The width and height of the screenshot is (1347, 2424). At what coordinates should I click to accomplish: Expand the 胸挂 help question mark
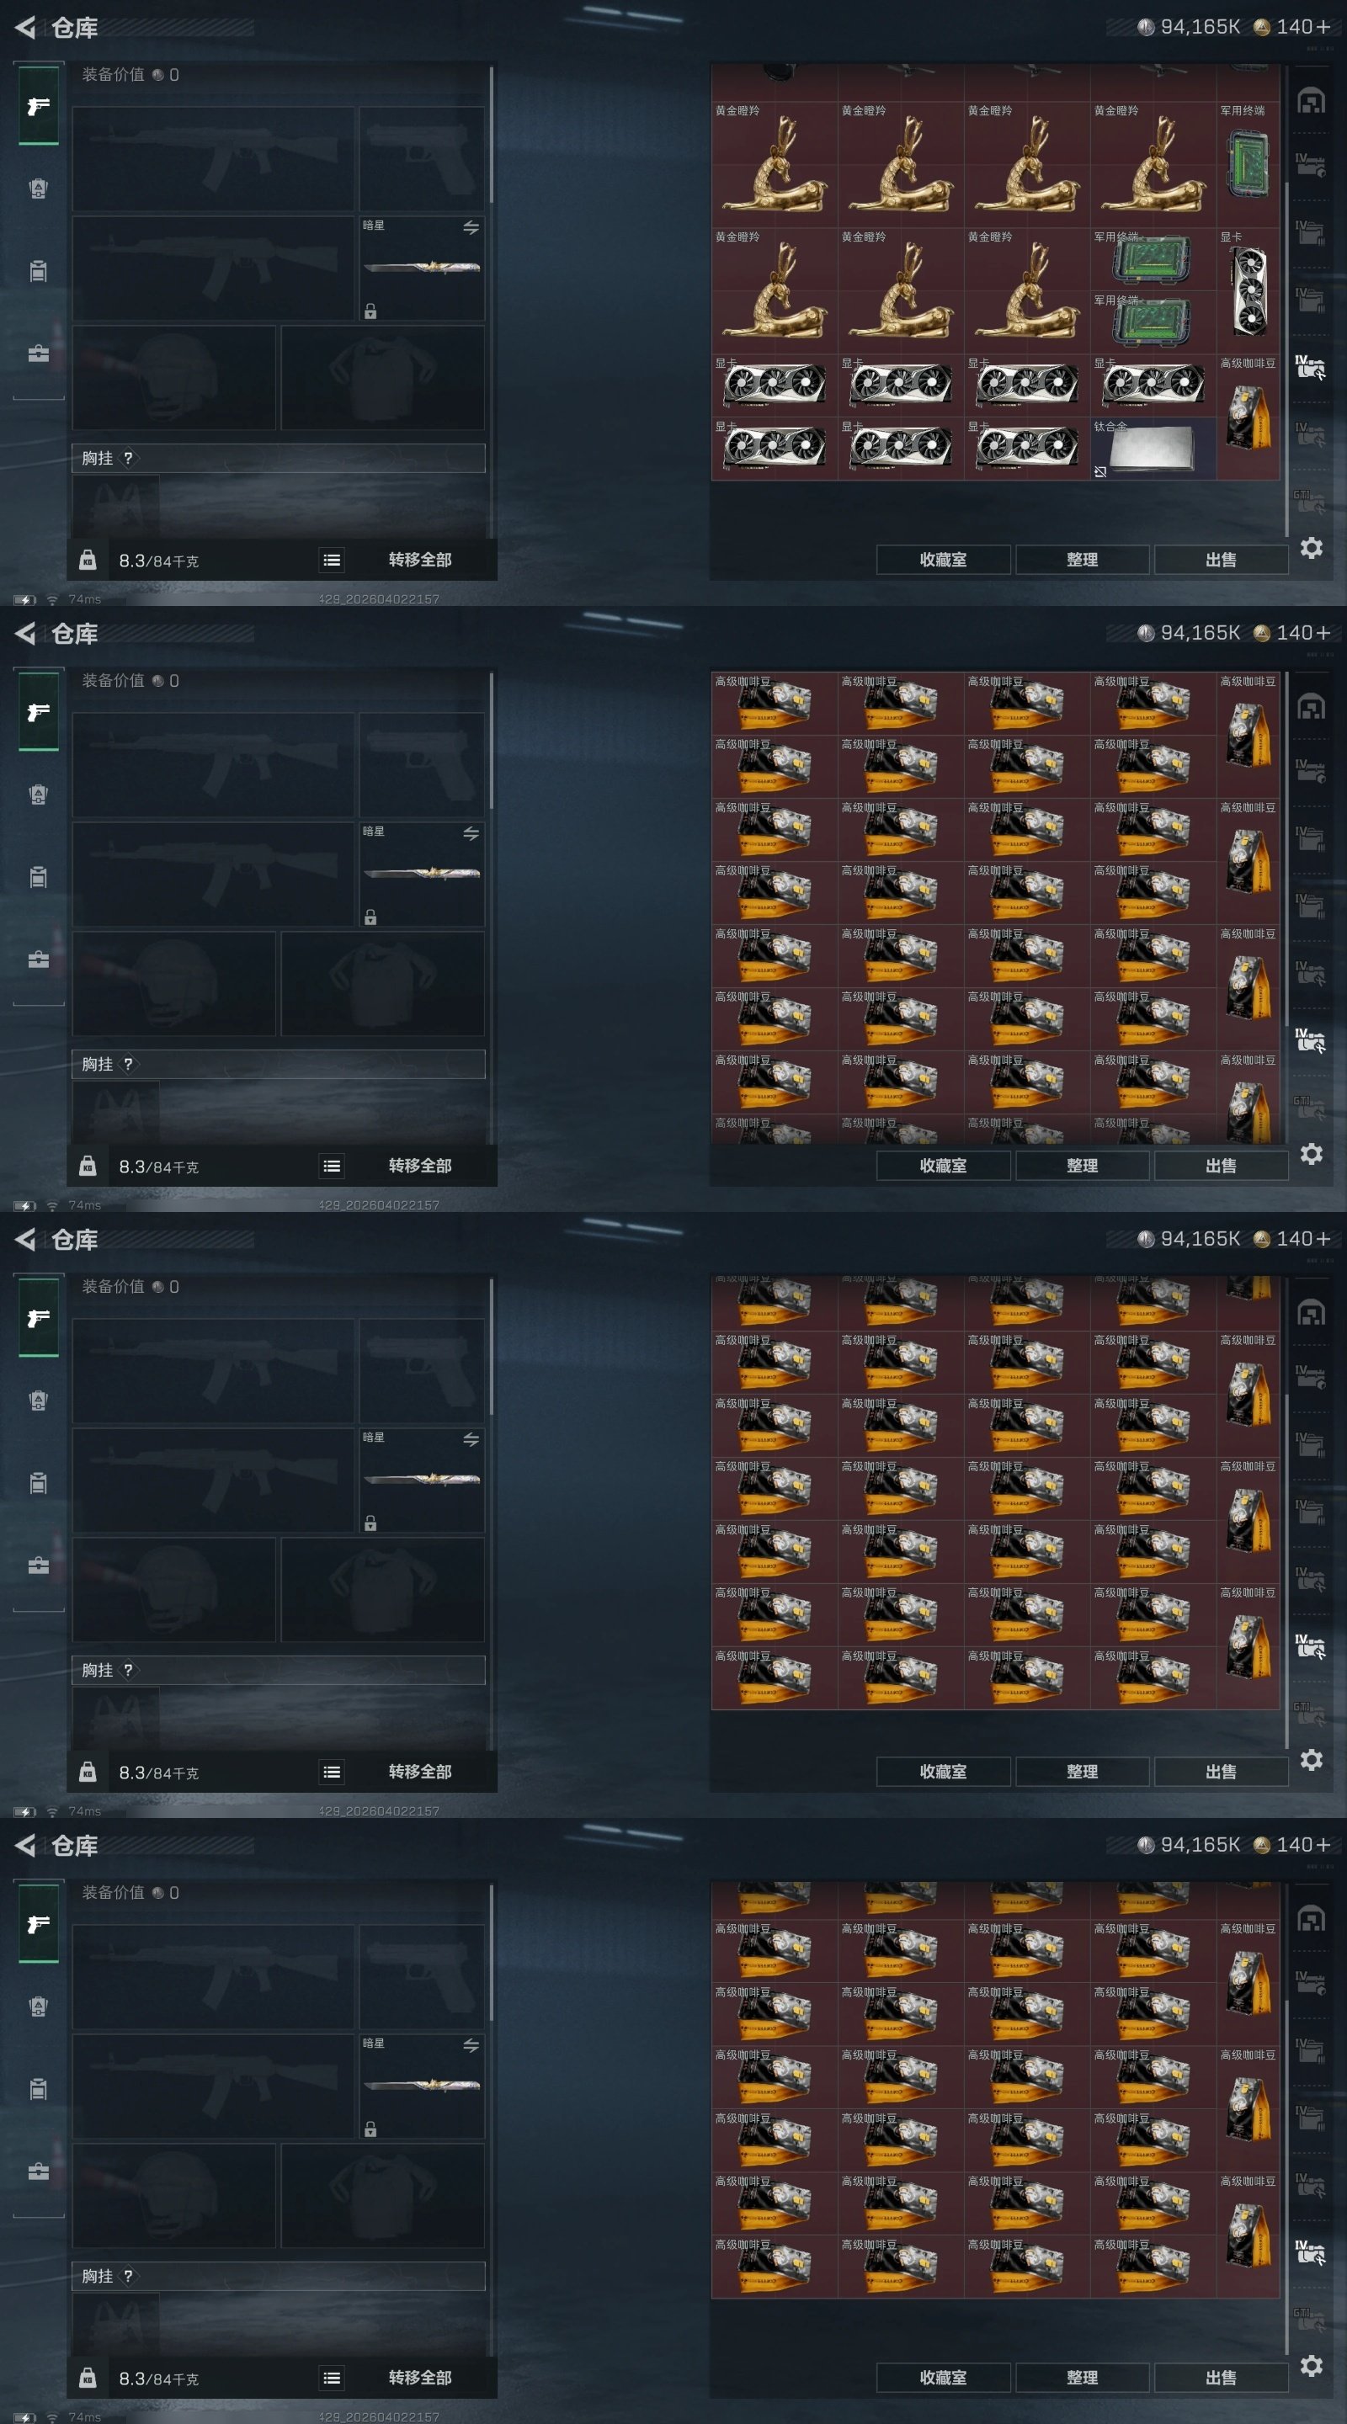pyautogui.click(x=128, y=458)
